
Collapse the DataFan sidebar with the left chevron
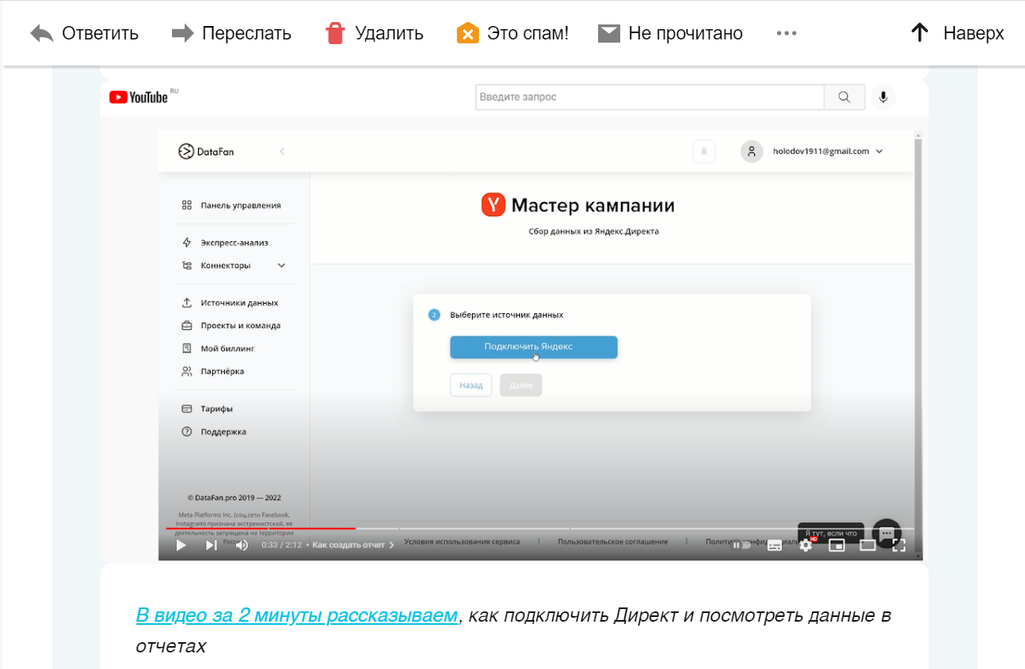click(x=282, y=151)
